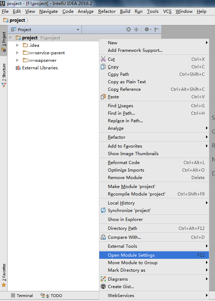Click the project folder icon in breadcrumb

coord(6,20)
